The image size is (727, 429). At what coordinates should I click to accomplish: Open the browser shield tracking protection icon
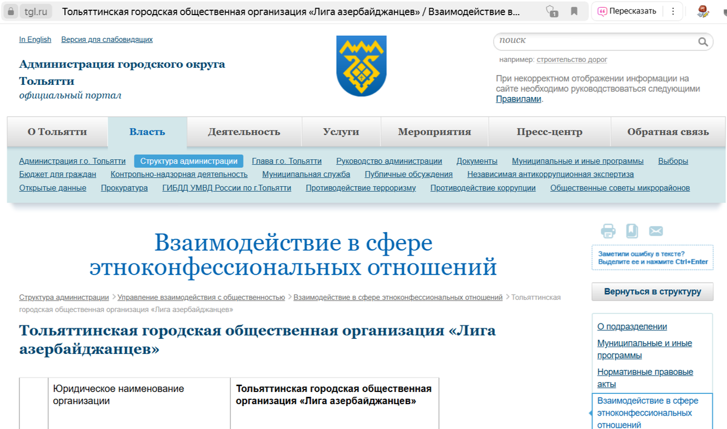click(551, 11)
